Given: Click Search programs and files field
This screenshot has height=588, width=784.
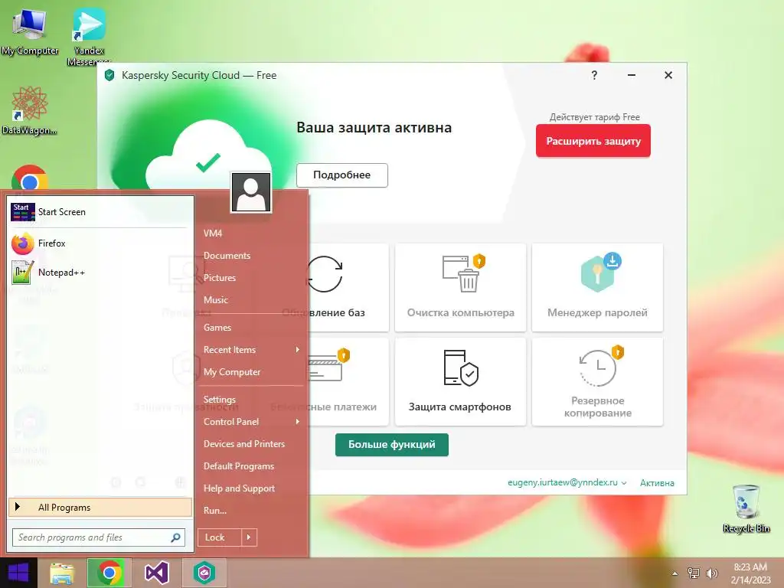Looking at the screenshot, I should pyautogui.click(x=99, y=537).
